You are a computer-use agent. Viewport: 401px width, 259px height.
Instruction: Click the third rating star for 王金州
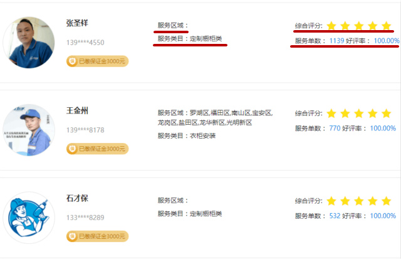(x=359, y=114)
